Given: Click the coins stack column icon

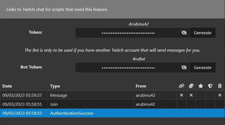Looking at the screenshot, I should pos(191,86).
